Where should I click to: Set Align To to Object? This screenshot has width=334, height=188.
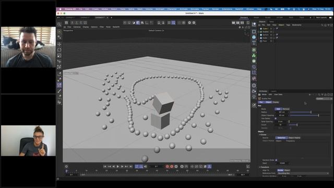(x=287, y=170)
